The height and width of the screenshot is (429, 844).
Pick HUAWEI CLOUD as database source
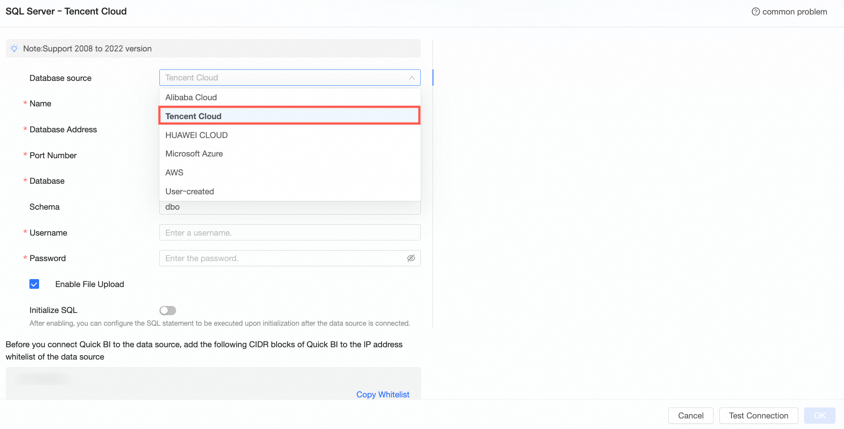(x=290, y=135)
